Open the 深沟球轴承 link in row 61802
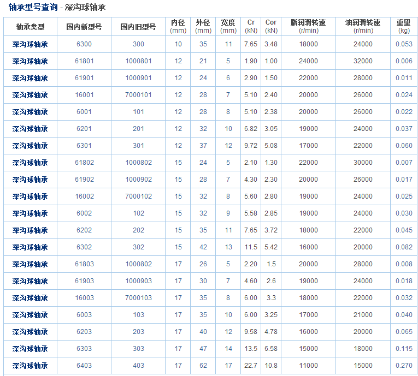 [30, 163]
